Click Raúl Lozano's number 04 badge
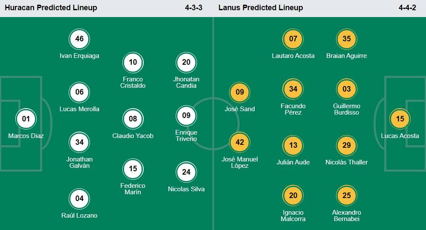426x230 pixels. (79, 198)
